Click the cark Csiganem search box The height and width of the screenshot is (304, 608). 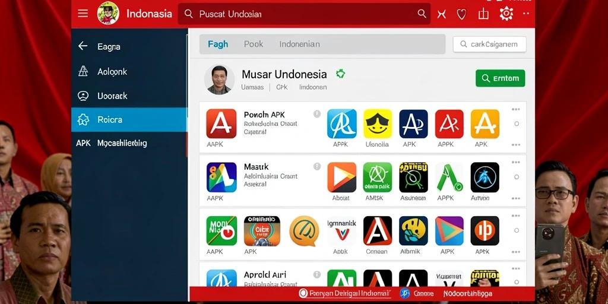click(489, 44)
